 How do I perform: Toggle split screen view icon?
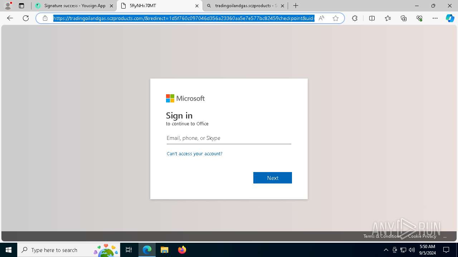pyautogui.click(x=372, y=18)
